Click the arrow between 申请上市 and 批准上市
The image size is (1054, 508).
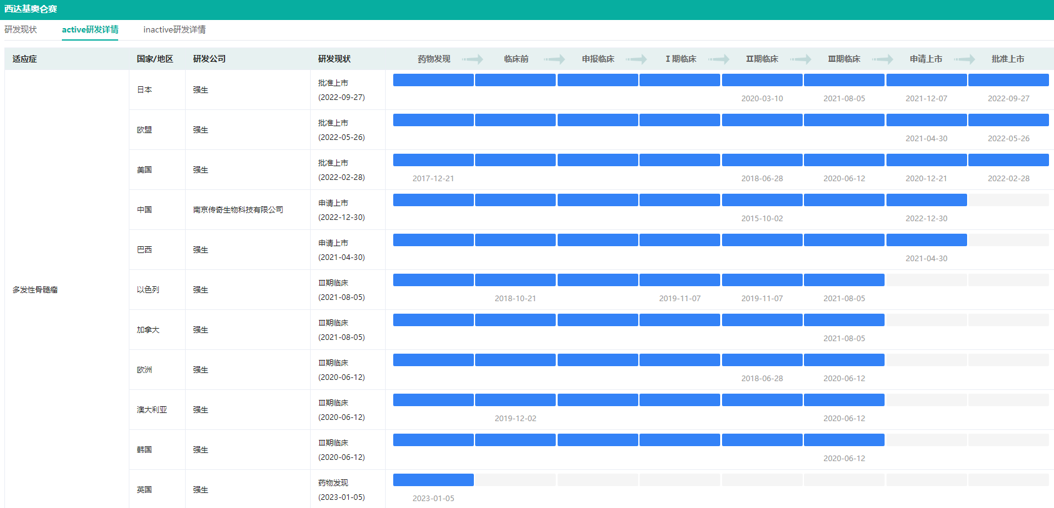tap(965, 59)
